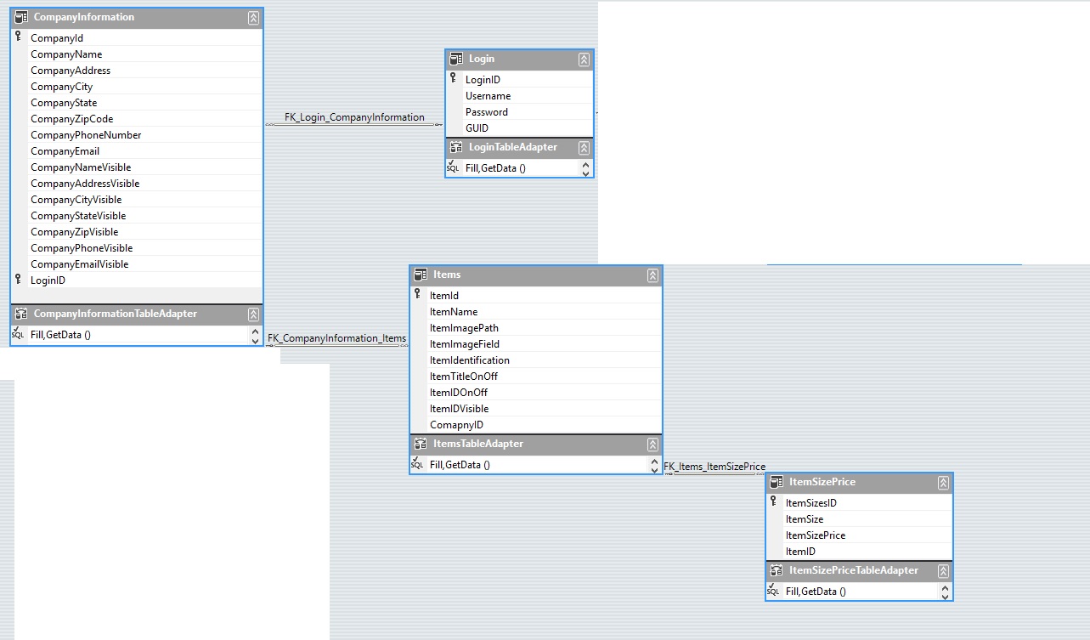Click the key icon beside LoginID in CompanyInformation
The image size is (1090, 640).
click(x=18, y=279)
